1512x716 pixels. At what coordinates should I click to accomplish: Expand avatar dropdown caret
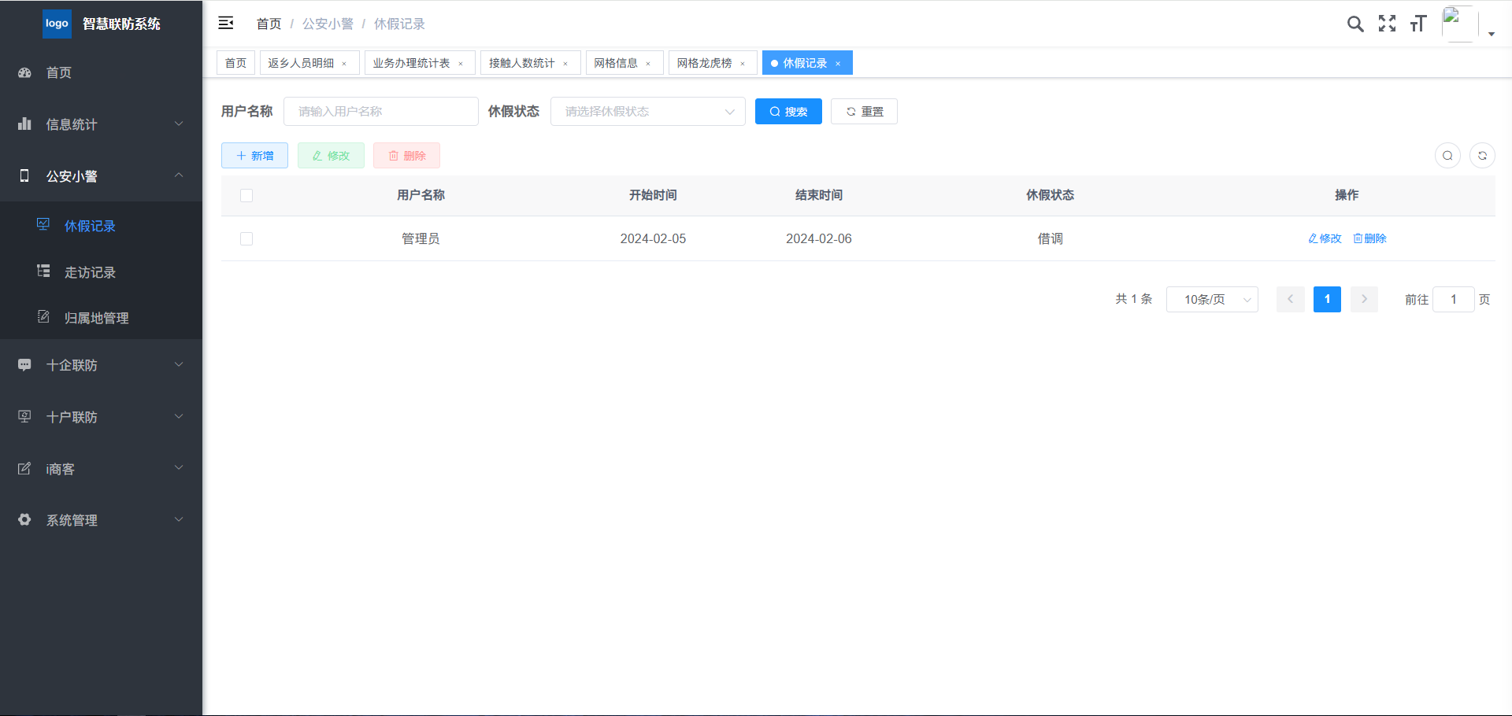click(1492, 34)
